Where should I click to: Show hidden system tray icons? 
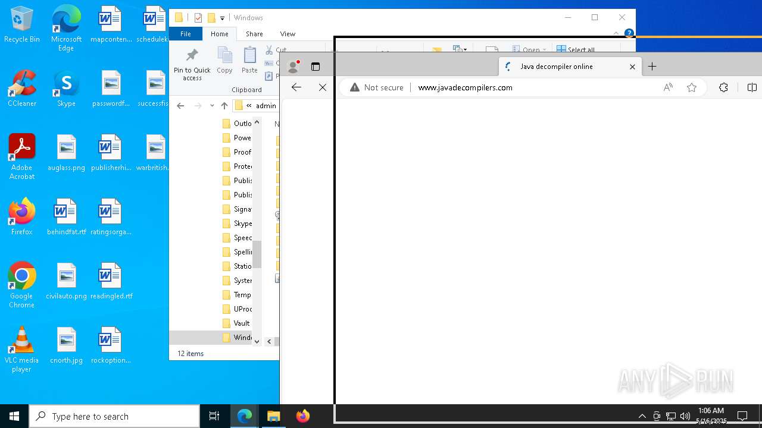pos(642,416)
